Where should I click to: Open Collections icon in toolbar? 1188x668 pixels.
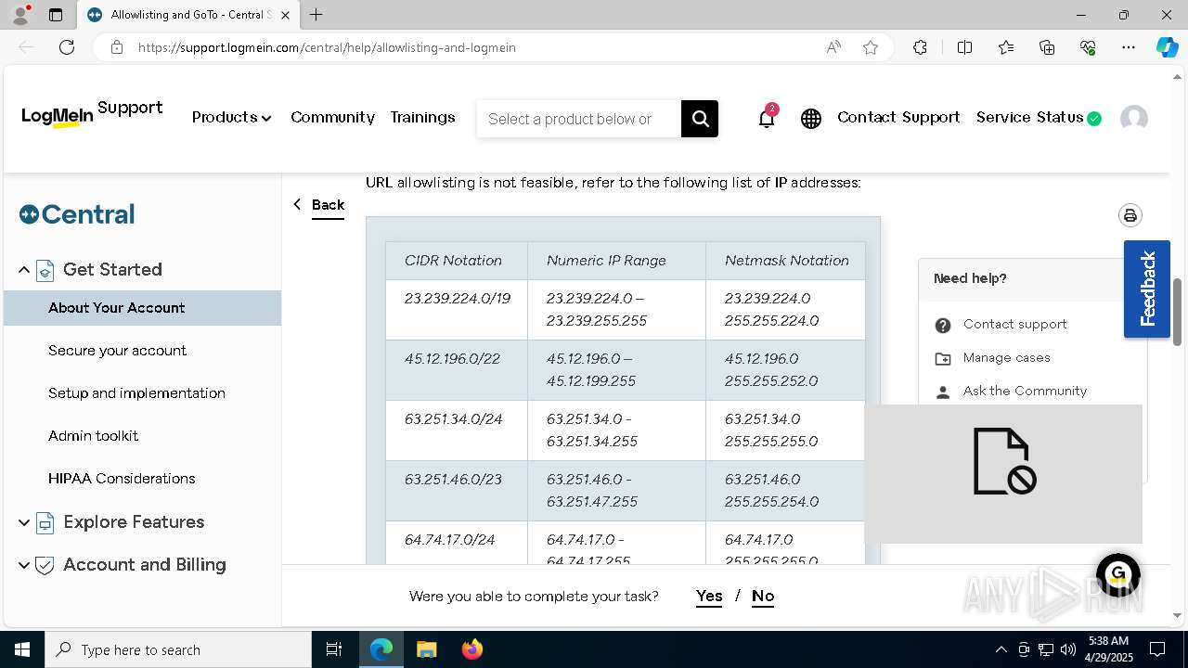coord(1047,47)
